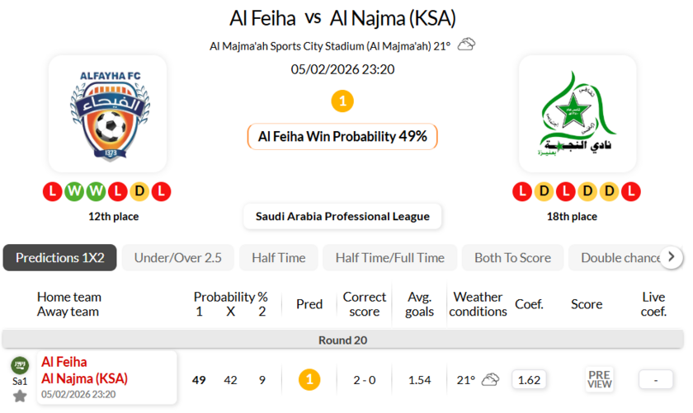Screen dimensions: 693x413
Task: Click the Al Fayha FC club logo
Action: tap(107, 114)
